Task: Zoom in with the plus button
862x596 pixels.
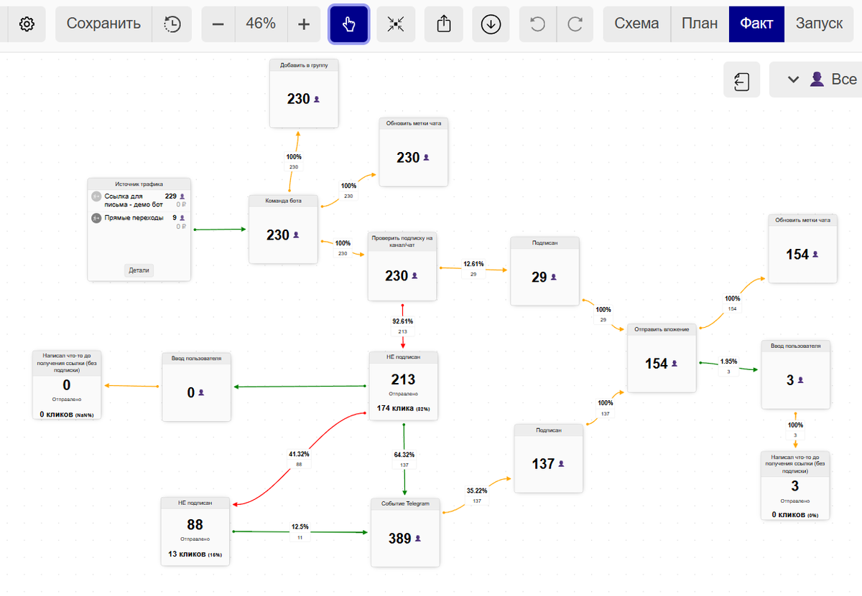Action: click(304, 24)
